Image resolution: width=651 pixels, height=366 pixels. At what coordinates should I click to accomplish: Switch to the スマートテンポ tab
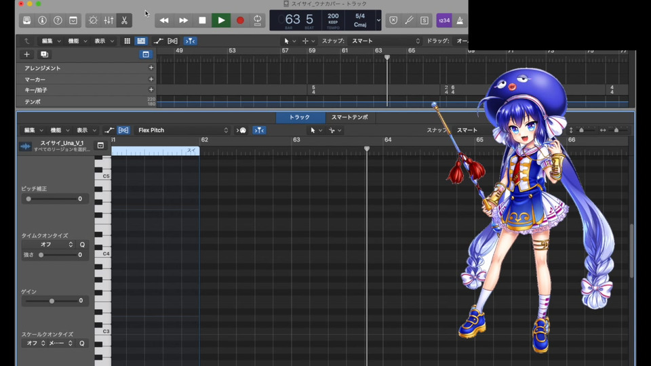(350, 117)
